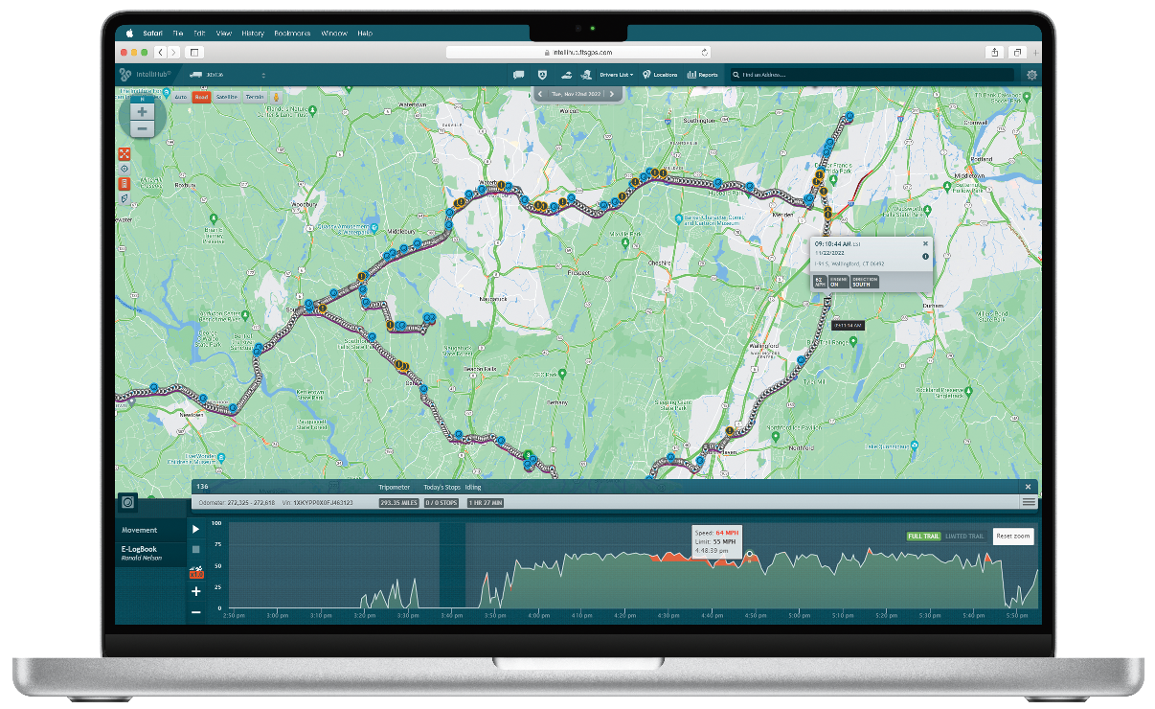Viewport: 1155px width, 709px height.
Task: Go to next day with date arrow
Action: pos(612,94)
